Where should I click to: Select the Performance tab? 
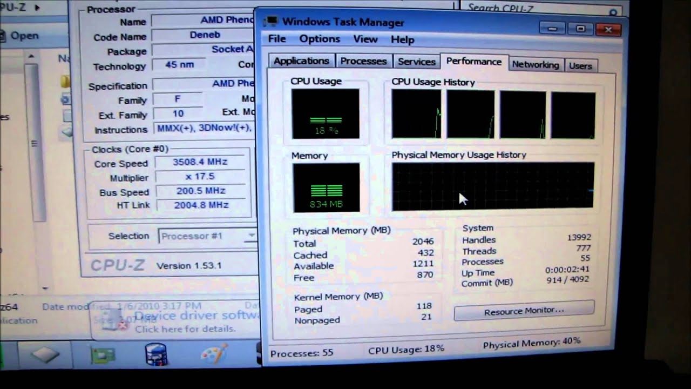474,61
